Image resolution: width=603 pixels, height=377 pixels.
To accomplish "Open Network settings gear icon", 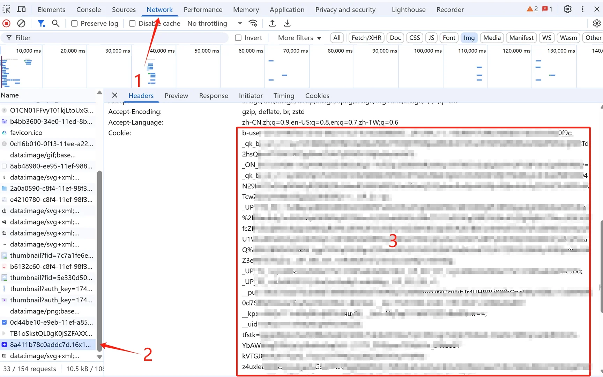I will [x=597, y=23].
